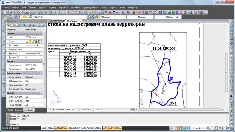Click the blue square toolbar icon
This screenshot has height=132, width=235.
tap(177, 12)
